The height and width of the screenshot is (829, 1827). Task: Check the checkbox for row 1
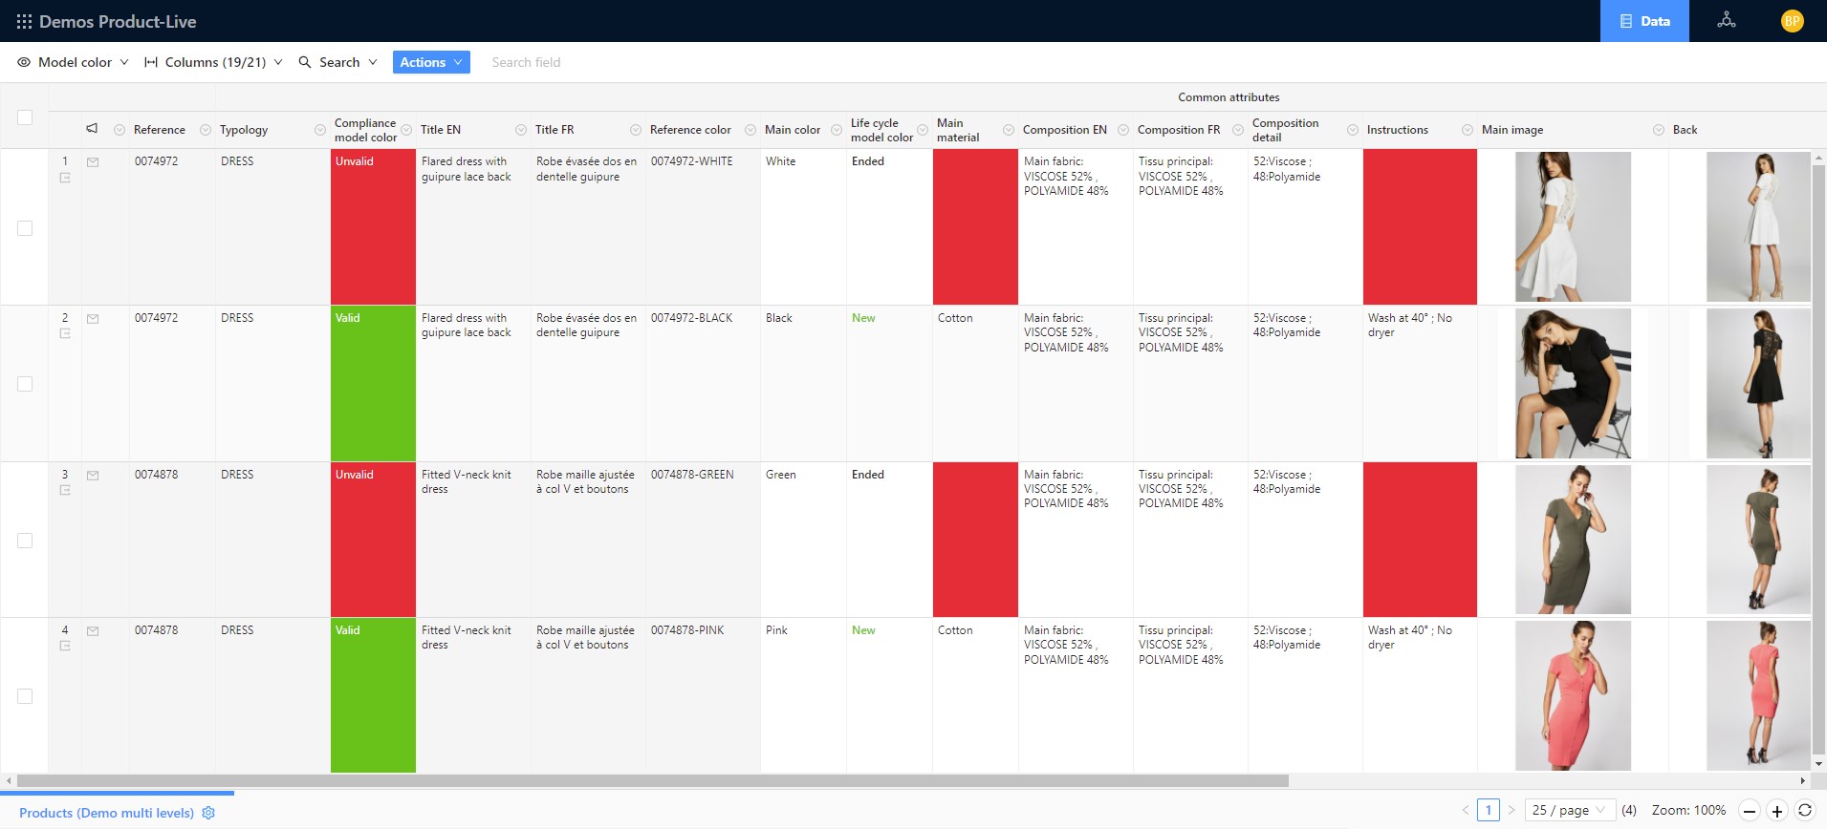[x=25, y=228]
